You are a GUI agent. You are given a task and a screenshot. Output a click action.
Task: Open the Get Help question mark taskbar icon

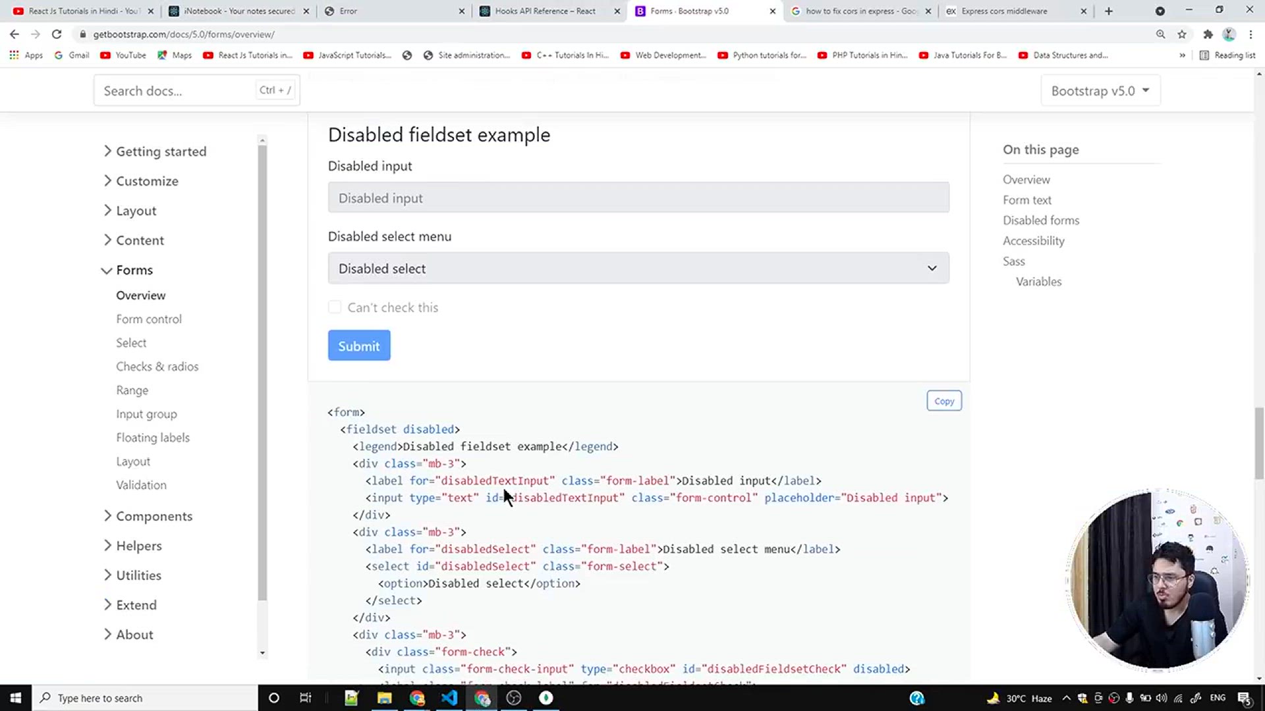(x=917, y=698)
